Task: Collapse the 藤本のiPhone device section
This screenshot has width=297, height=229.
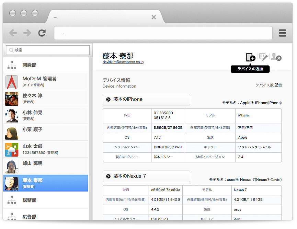Action: pos(108,100)
